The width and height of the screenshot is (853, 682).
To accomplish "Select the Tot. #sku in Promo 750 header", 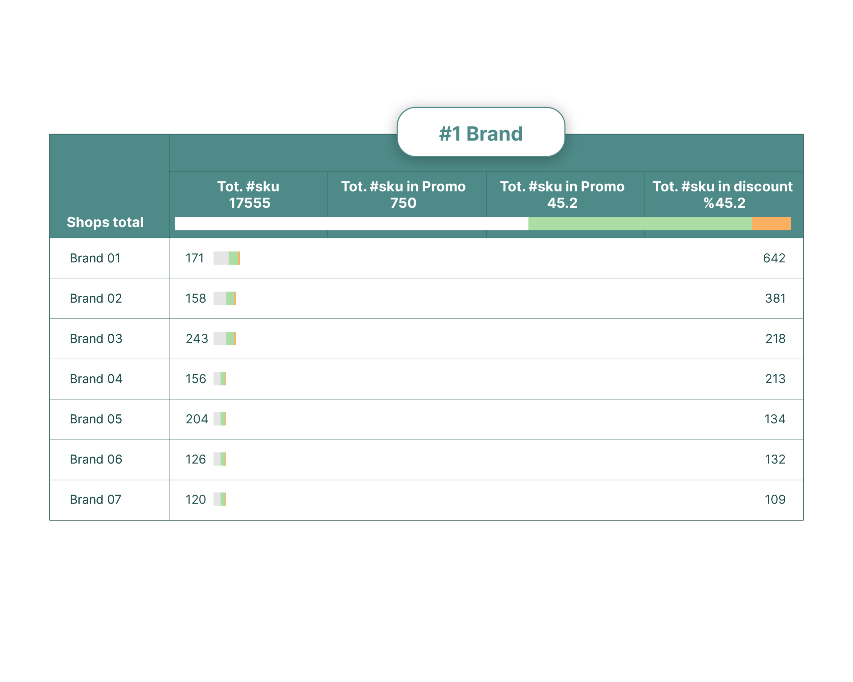I will click(x=403, y=194).
